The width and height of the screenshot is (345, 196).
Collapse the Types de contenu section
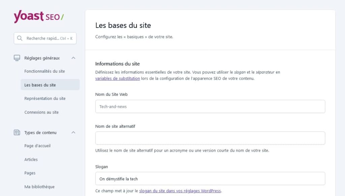click(73, 132)
